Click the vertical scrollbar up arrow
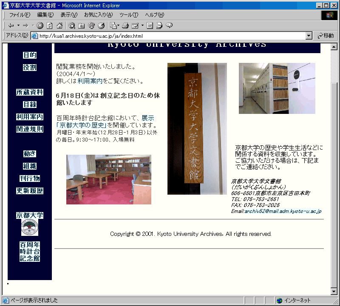The width and height of the screenshot is (340, 306). click(334, 47)
